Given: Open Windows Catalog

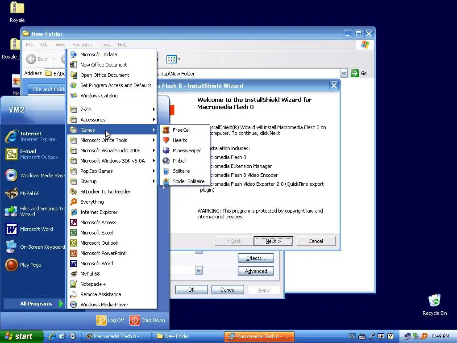Looking at the screenshot, I should click(x=112, y=96).
